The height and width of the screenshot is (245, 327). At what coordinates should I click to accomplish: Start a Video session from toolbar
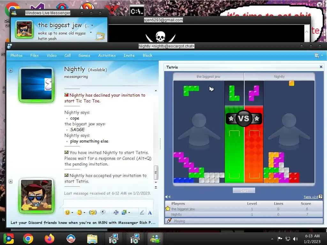[51, 56]
